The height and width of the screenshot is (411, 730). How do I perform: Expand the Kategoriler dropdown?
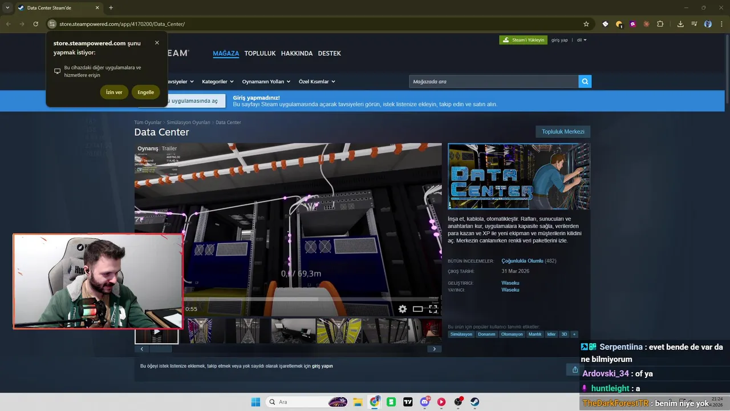click(x=217, y=82)
